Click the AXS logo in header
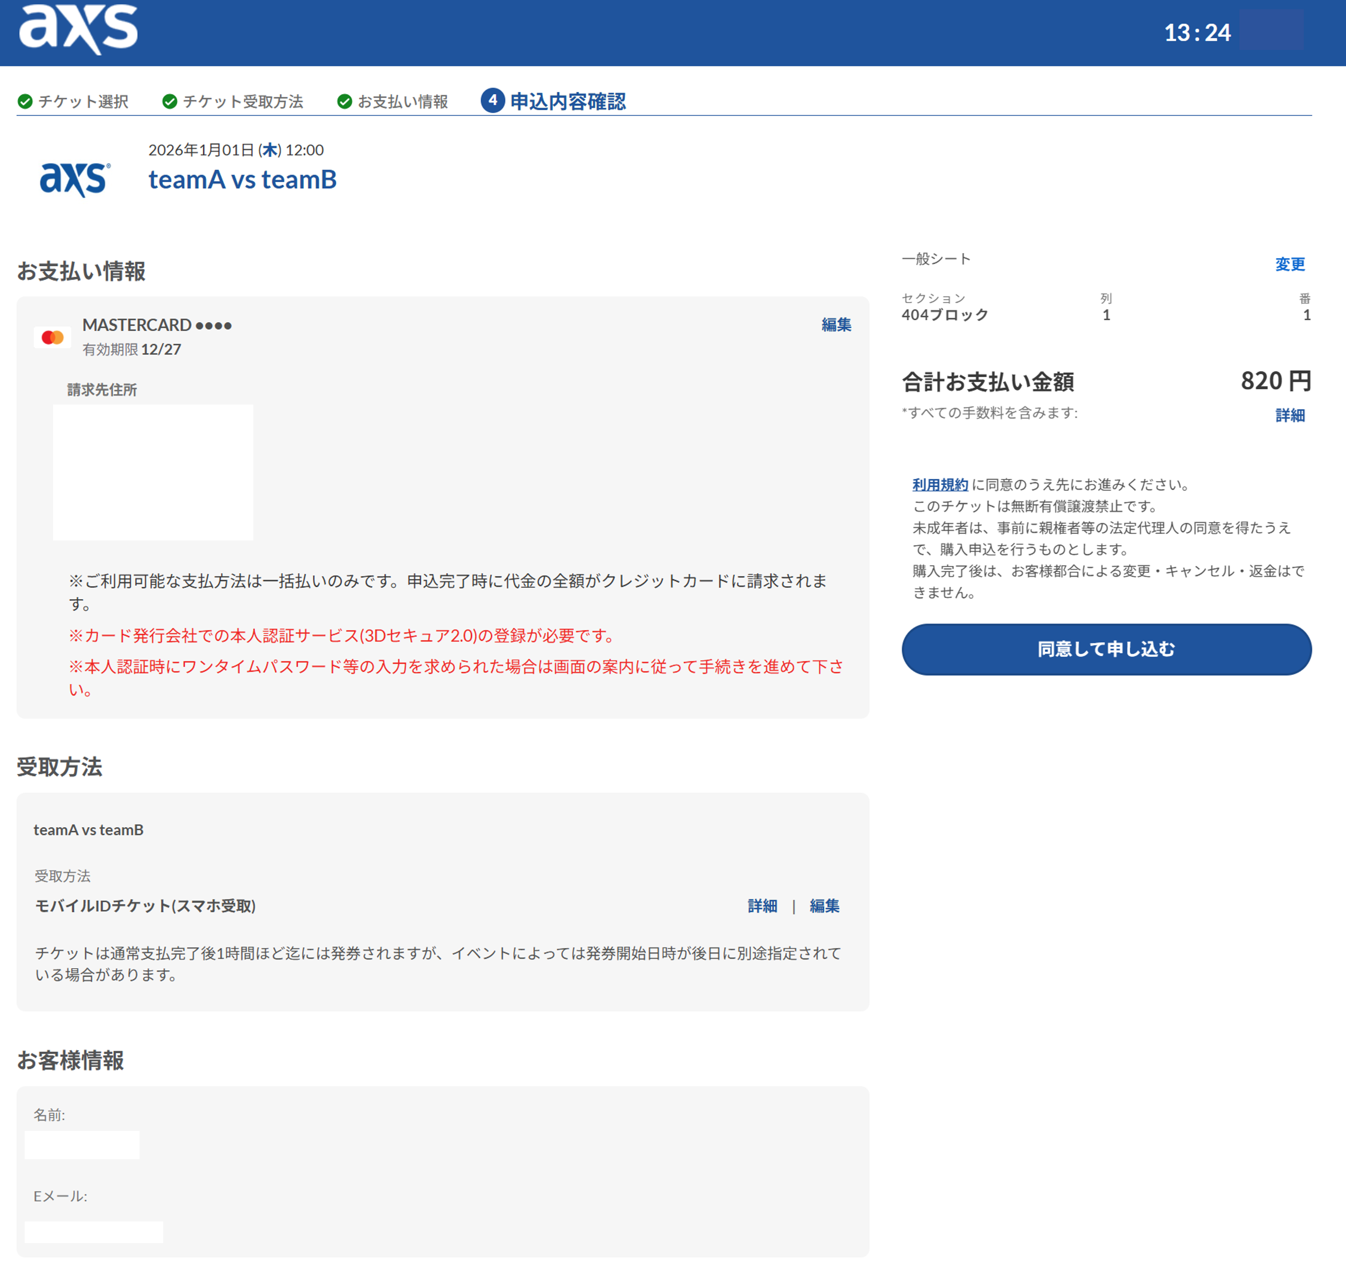This screenshot has height=1274, width=1346. (78, 29)
